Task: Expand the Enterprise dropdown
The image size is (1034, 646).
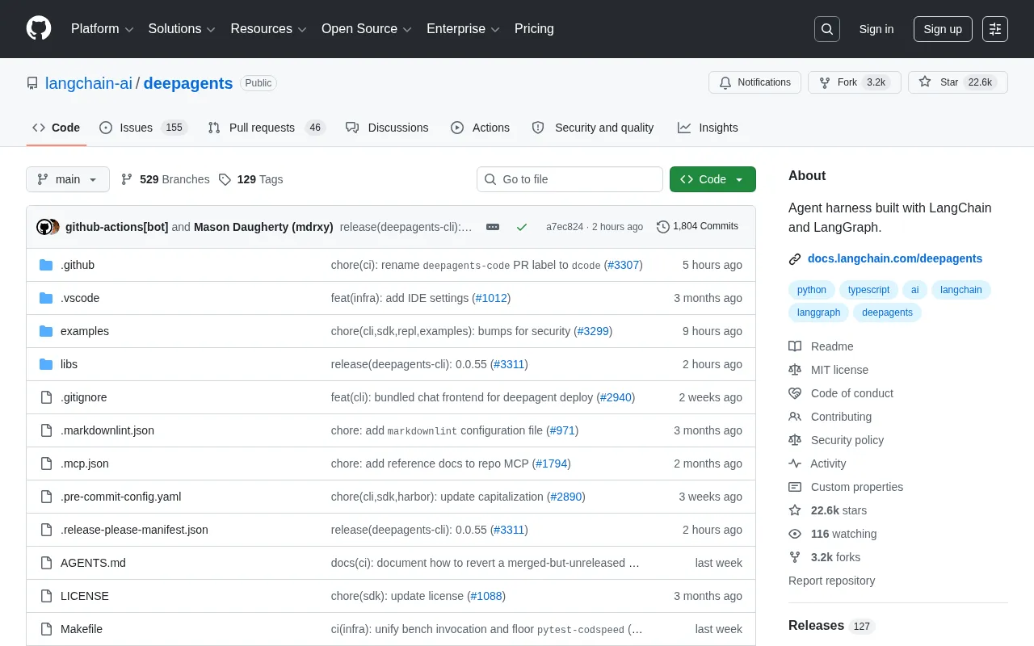Action: 463,29
